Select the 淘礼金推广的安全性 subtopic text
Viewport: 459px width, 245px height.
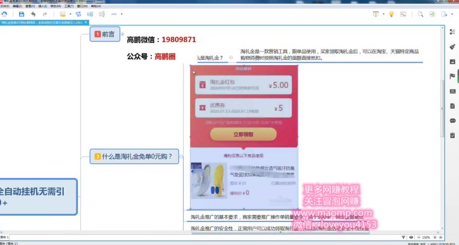tap(280, 228)
